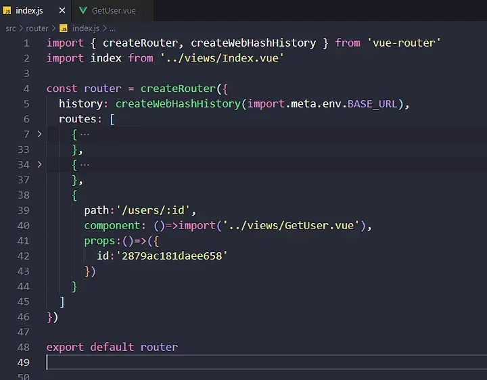Click BASE_URL on line 5
Screen dimensions: 487x380
point(373,103)
